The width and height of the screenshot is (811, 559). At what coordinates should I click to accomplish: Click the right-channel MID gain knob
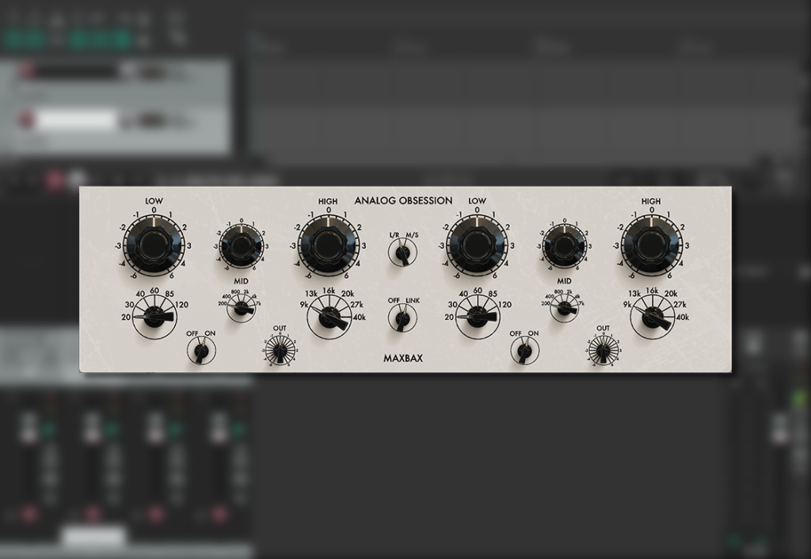click(564, 246)
